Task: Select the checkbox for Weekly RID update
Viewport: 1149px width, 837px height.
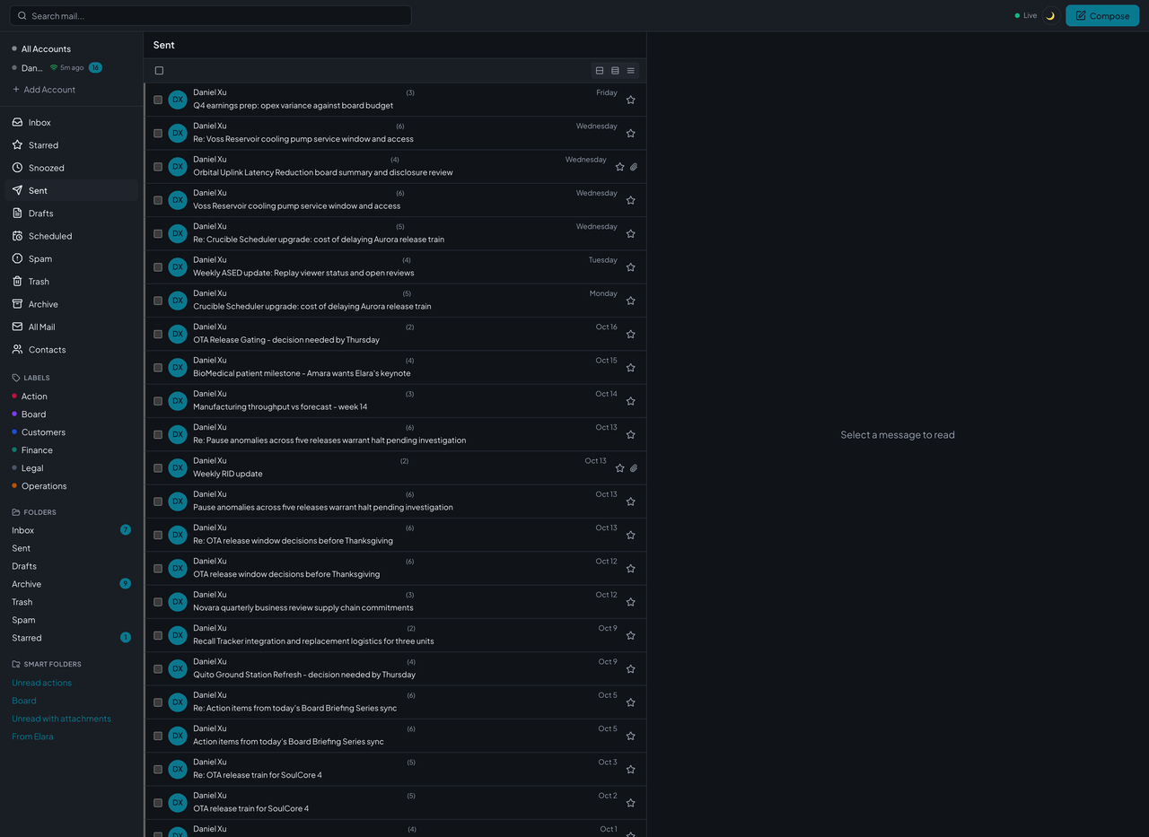Action: tap(158, 468)
